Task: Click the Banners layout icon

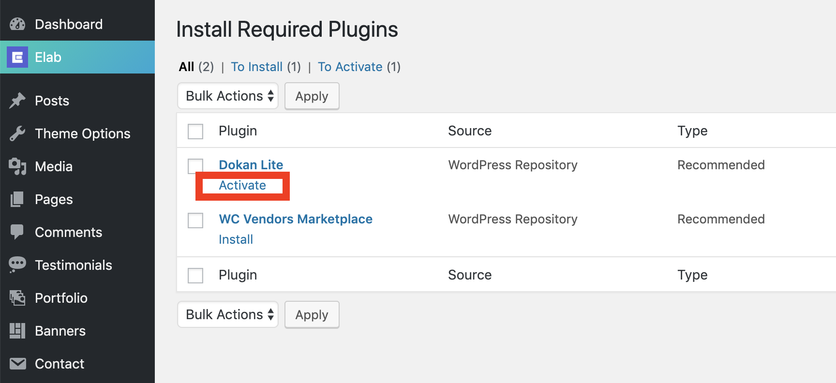Action: (17, 331)
